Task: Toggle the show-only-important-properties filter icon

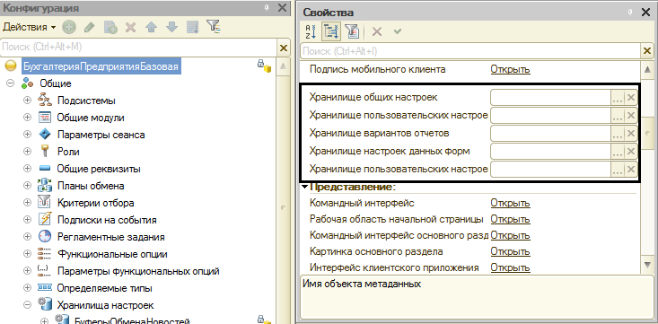Action: point(352,32)
